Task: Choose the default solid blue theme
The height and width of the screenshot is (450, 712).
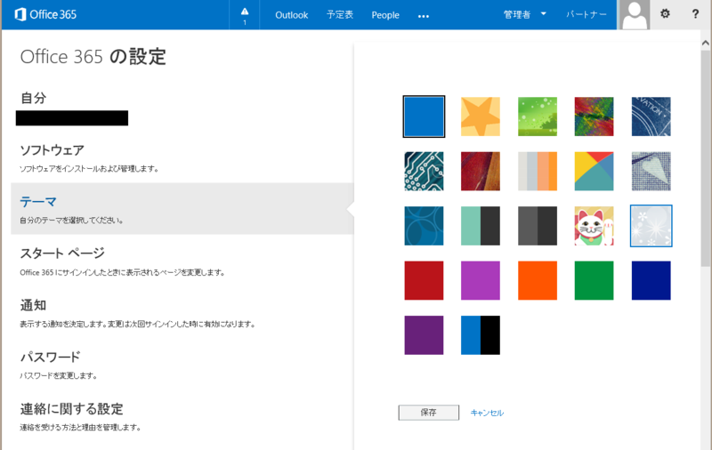Action: coord(424,117)
